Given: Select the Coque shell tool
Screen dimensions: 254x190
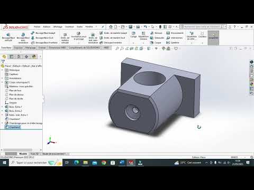Looking at the screenshot, I should pyautogui.click(x=156, y=43).
